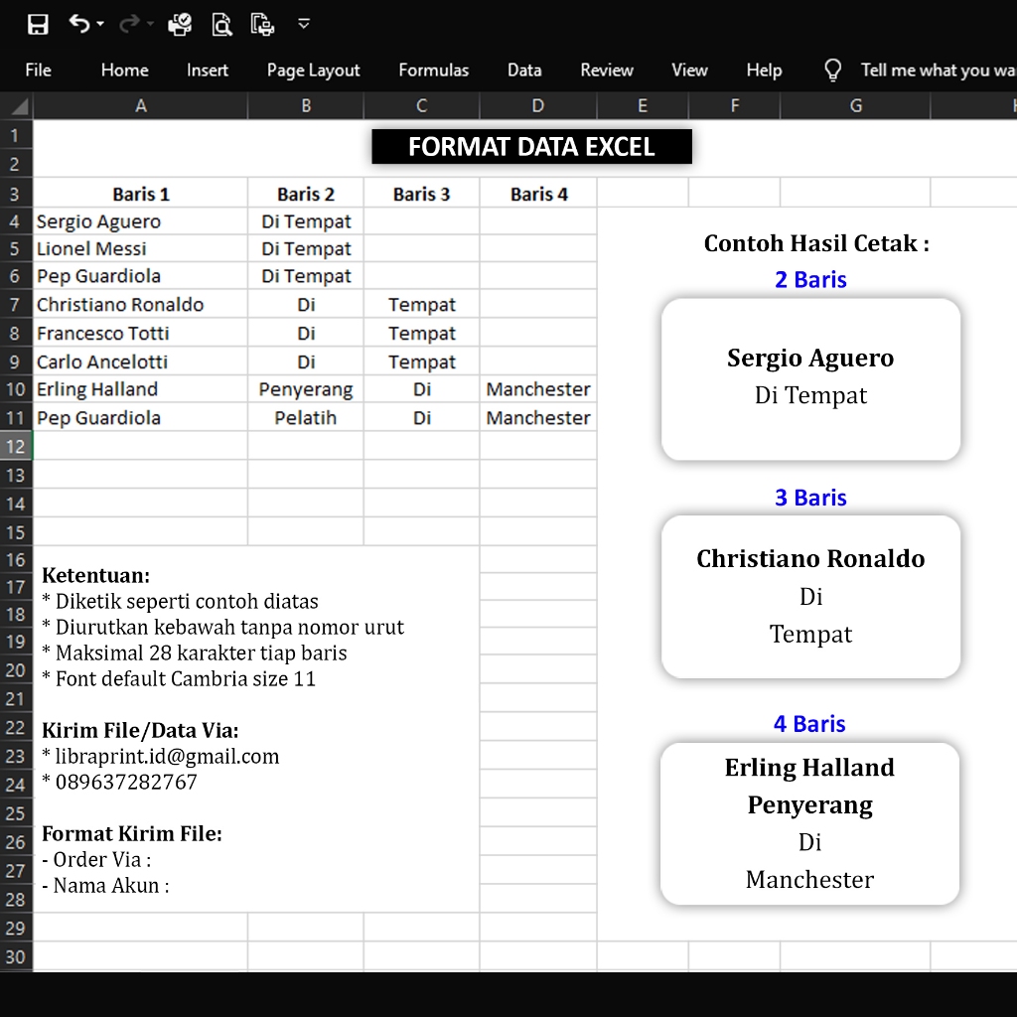Select column B header
Viewport: 1017px width, 1017px height.
click(306, 105)
